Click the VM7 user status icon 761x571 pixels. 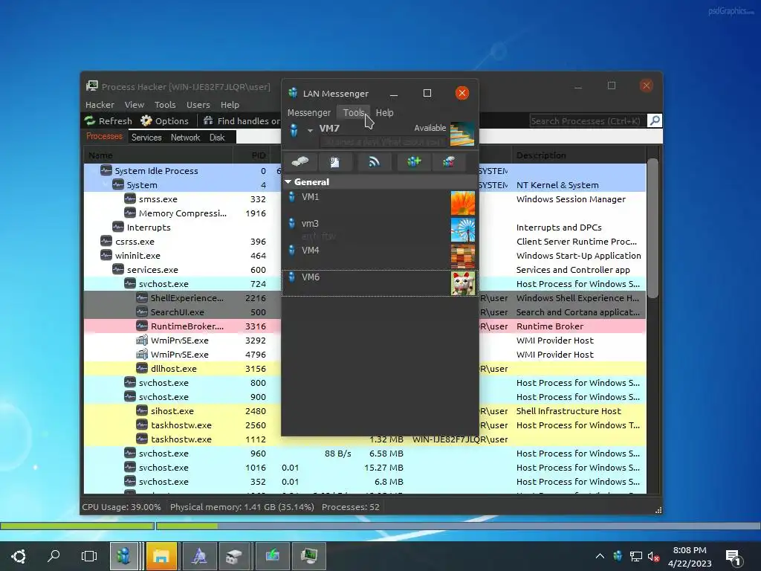294,130
